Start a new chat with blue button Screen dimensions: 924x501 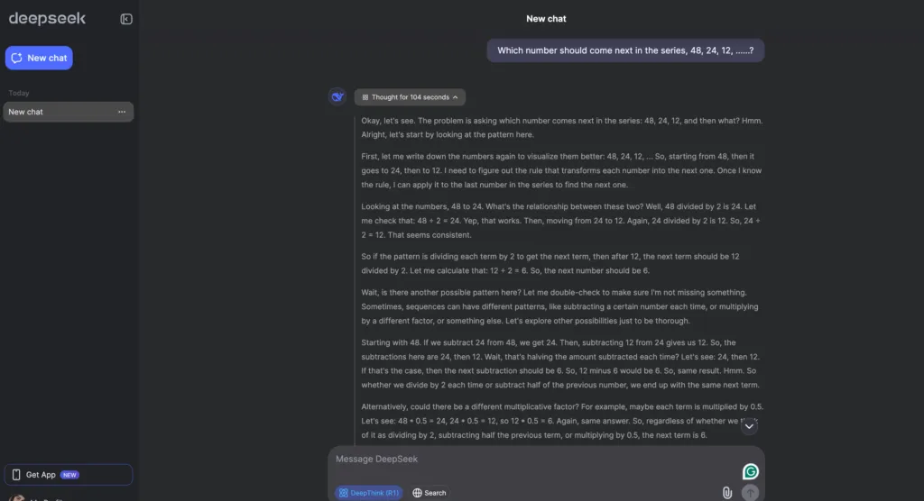39,58
